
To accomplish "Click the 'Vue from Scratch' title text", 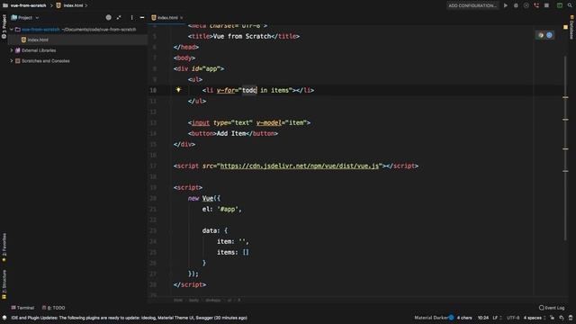I will 242,36.
